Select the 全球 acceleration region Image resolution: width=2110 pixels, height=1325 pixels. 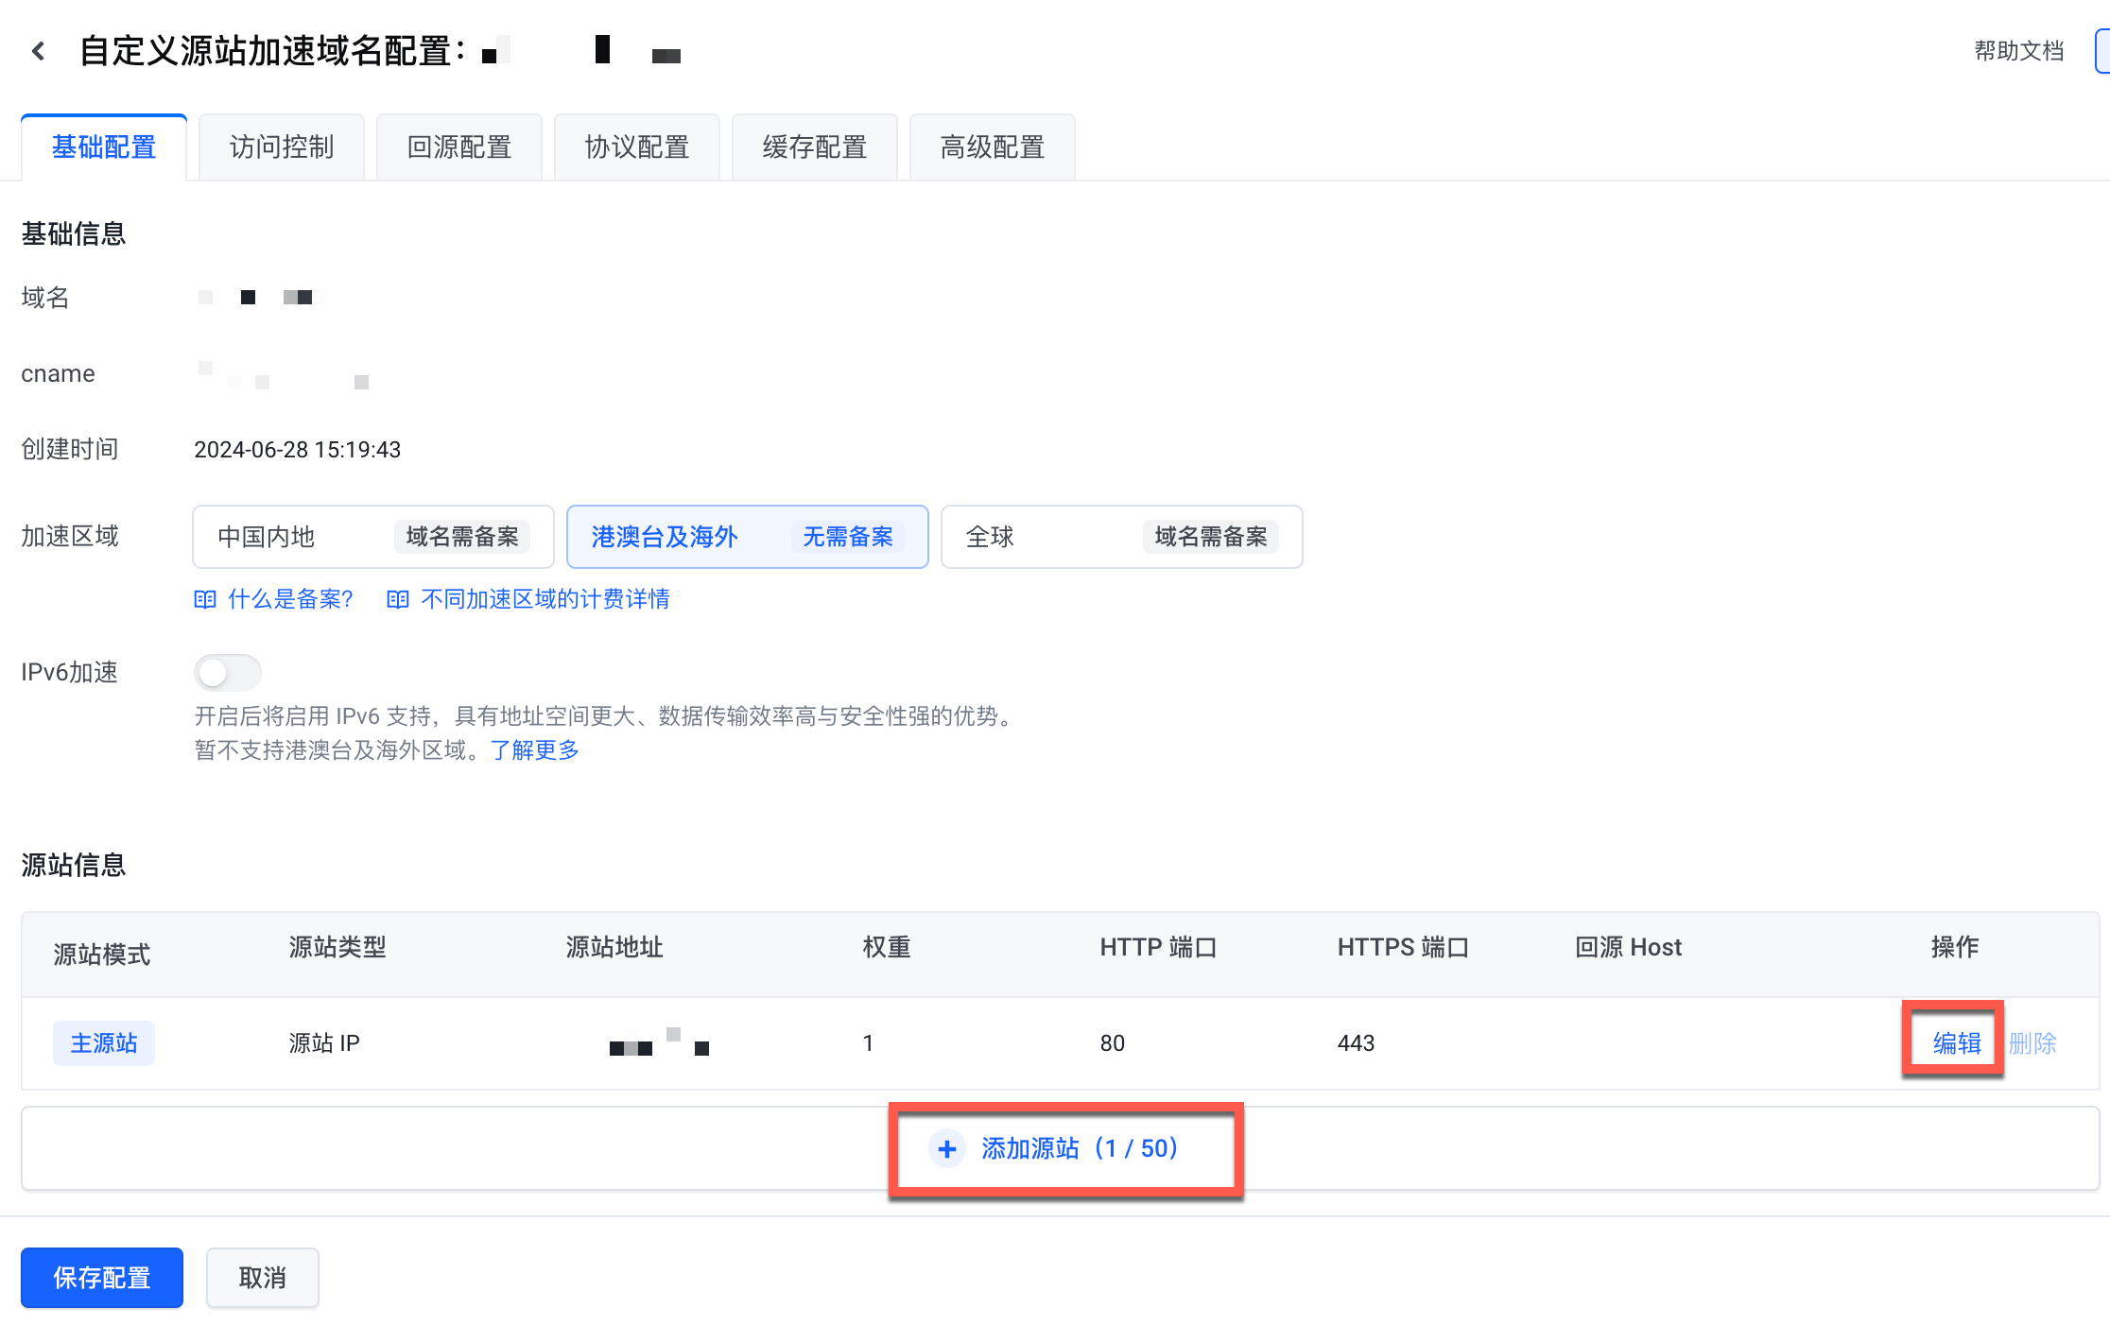[1122, 537]
